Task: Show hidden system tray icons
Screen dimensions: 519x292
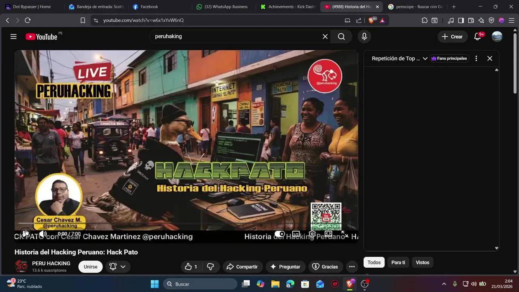Action: [444, 284]
